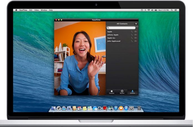This screenshot has height=127, width=193.
Task: Select Apple Inc. in contact list
Action: (x=122, y=38)
